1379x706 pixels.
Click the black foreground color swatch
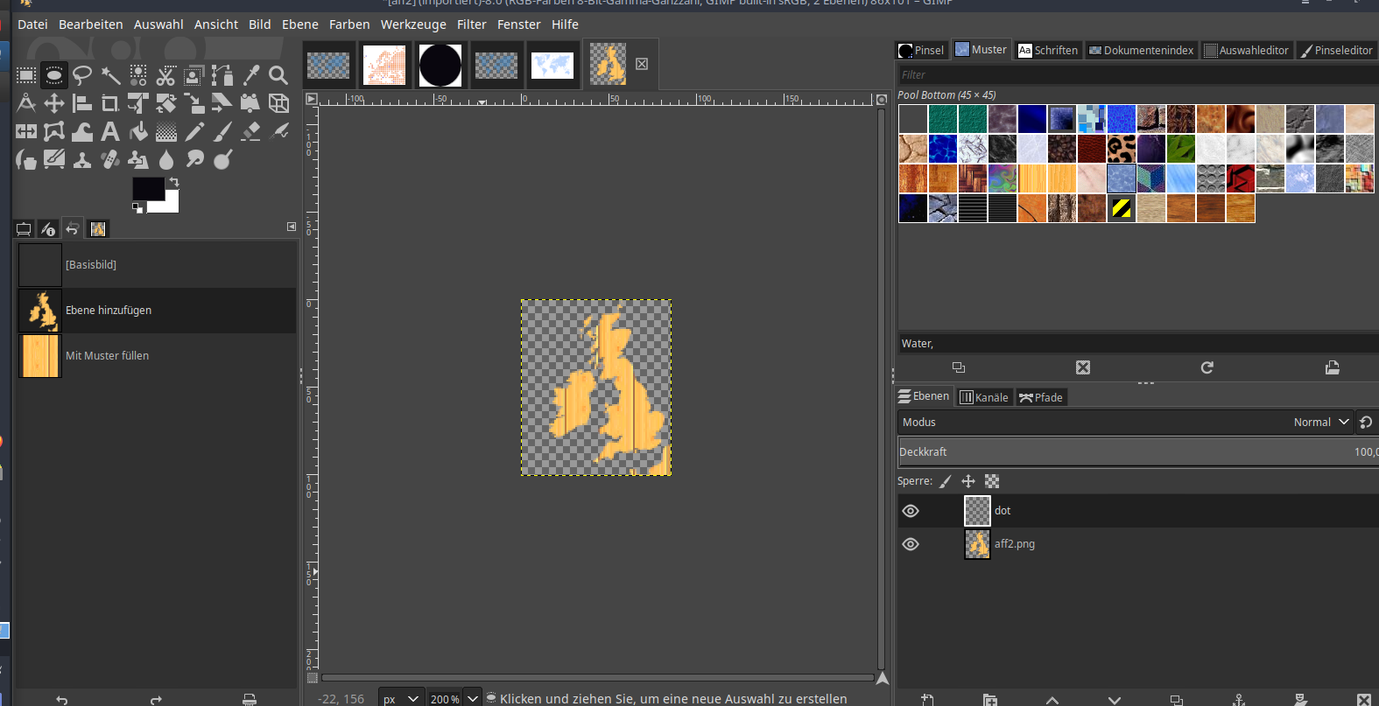[147, 188]
